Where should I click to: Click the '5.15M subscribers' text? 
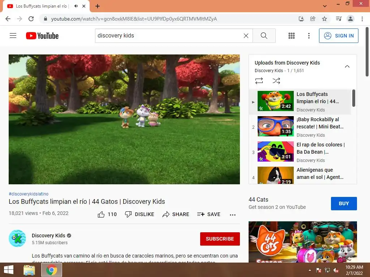pyautogui.click(x=50, y=243)
